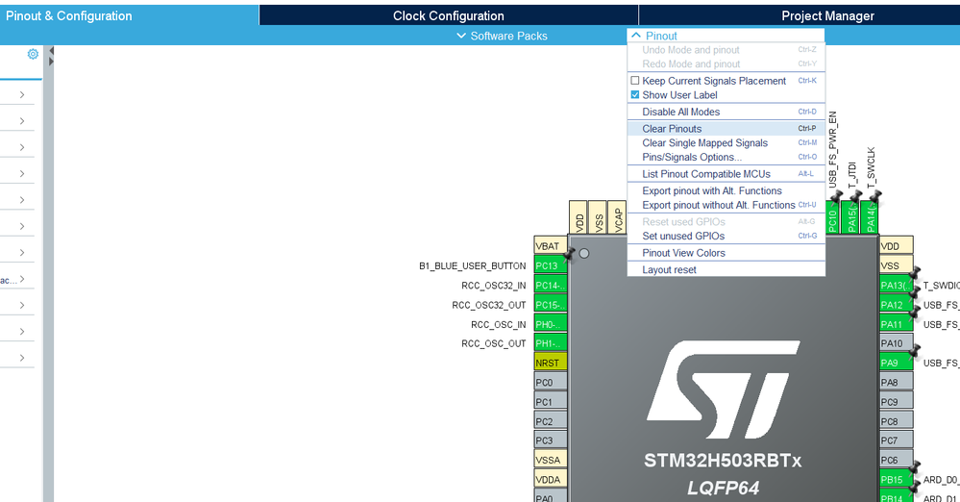Select the PA12 pin
Image resolution: width=960 pixels, height=502 pixels.
click(897, 305)
